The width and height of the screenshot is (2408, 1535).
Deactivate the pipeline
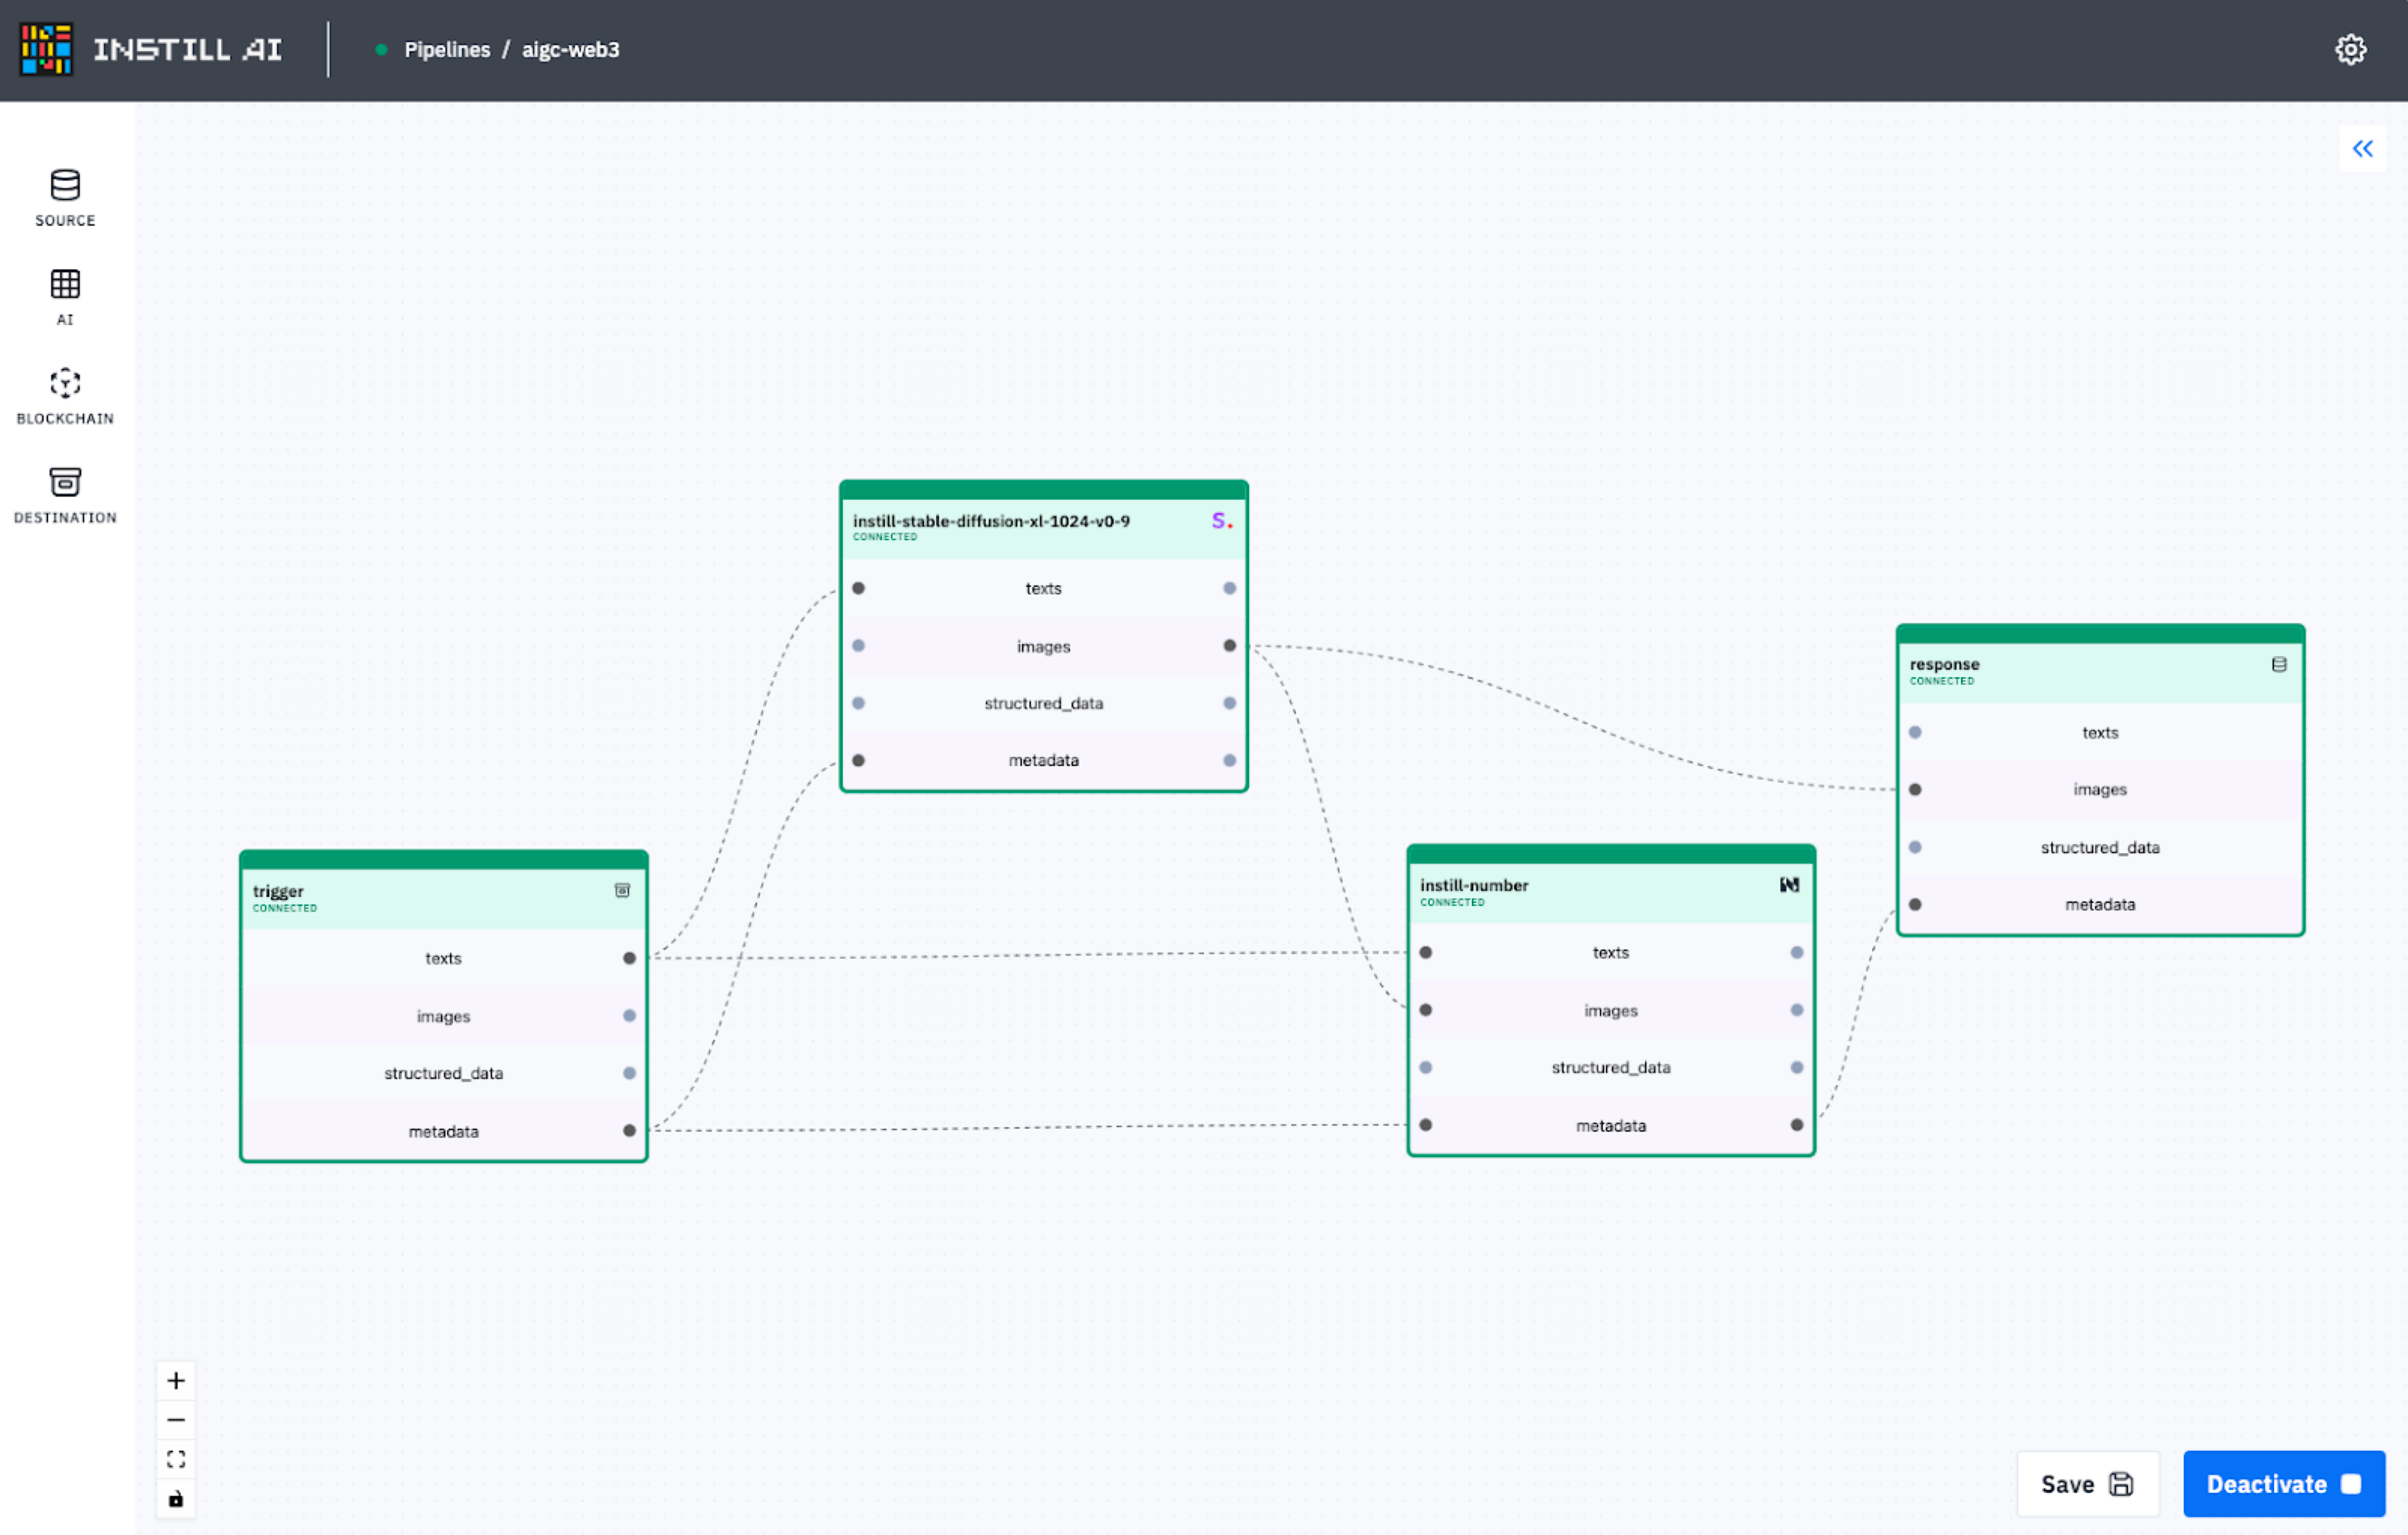[x=2283, y=1484]
